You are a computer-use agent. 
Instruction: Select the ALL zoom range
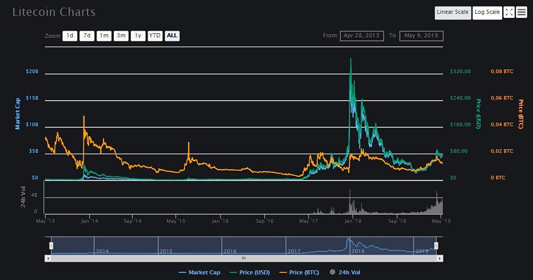pyautogui.click(x=172, y=36)
